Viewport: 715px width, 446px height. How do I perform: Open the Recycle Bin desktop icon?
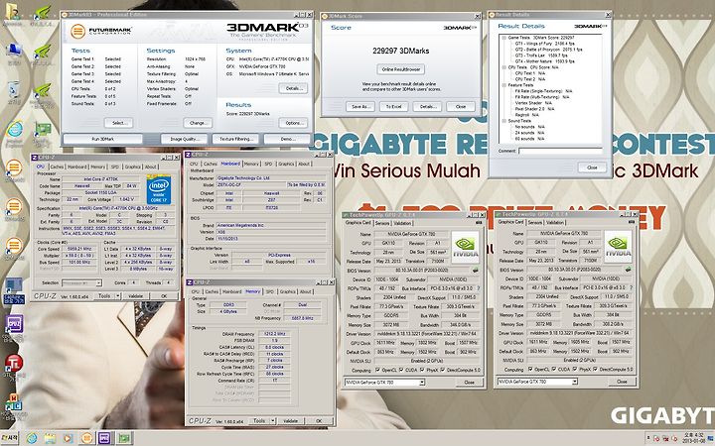14,89
